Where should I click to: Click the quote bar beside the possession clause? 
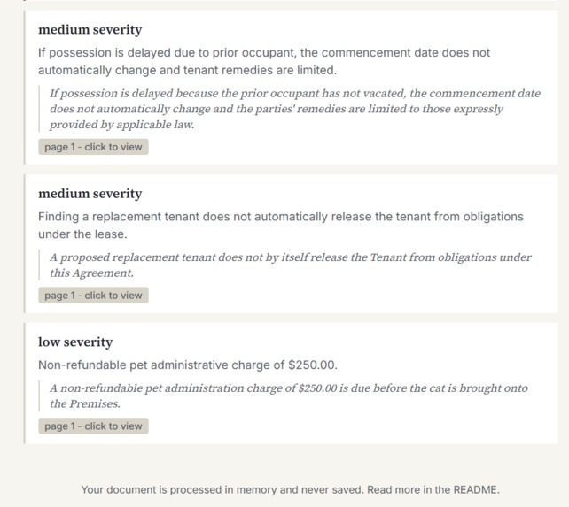(x=39, y=109)
